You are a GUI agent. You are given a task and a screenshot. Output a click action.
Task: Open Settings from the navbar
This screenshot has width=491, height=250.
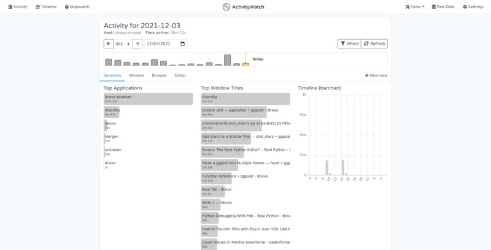coord(473,7)
